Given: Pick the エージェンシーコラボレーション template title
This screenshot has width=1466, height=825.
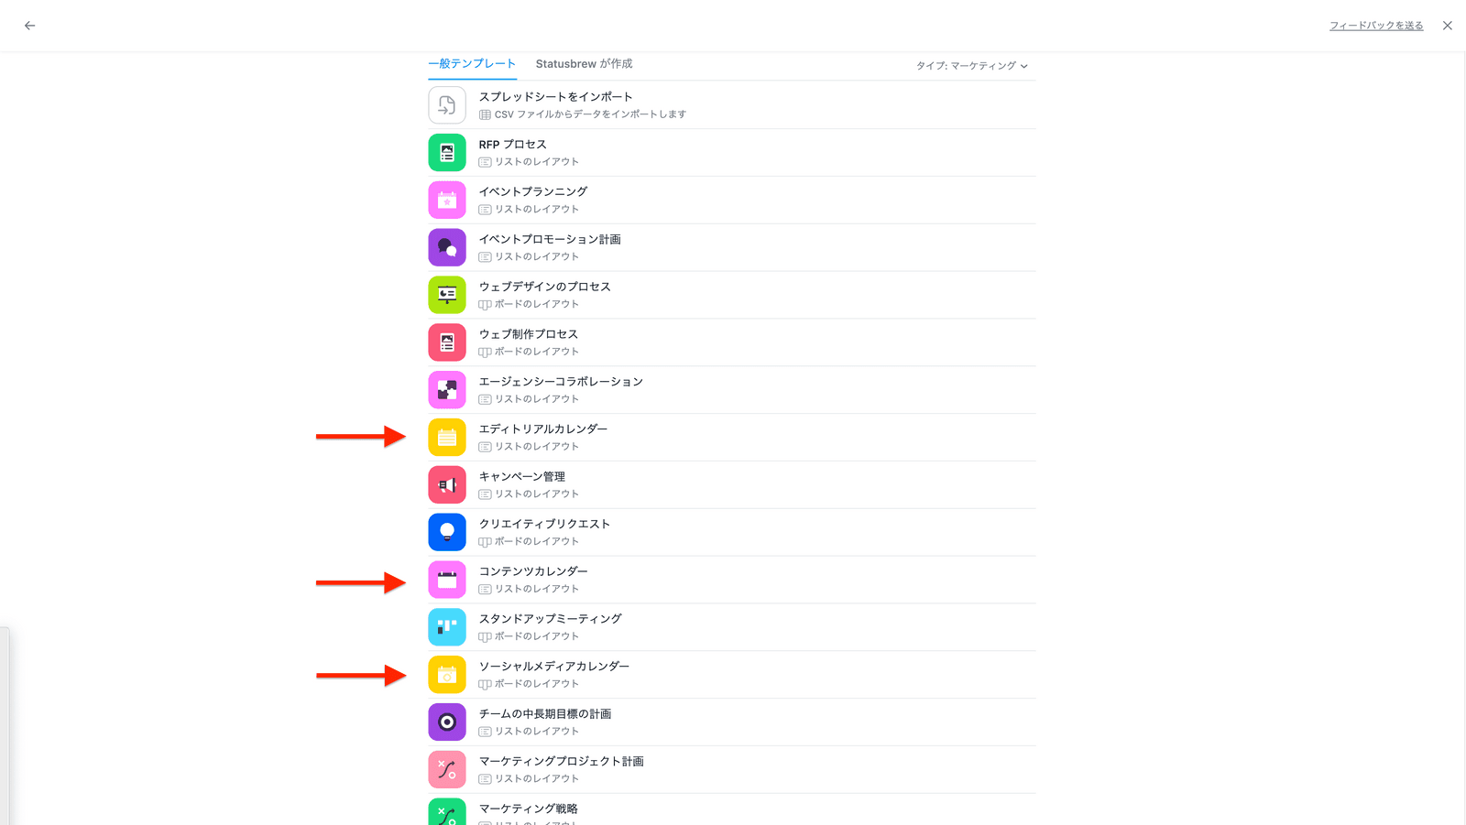Looking at the screenshot, I should [561, 382].
